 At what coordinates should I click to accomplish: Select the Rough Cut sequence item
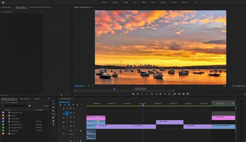pyautogui.click(x=15, y=131)
